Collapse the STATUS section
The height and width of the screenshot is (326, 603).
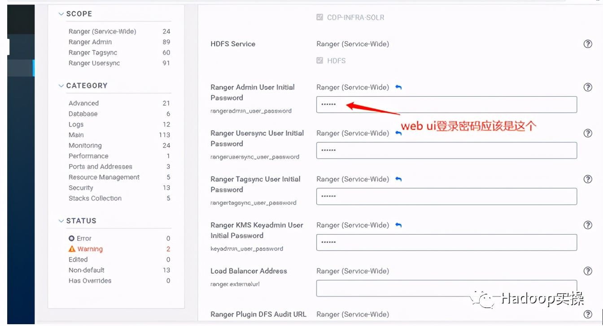click(x=61, y=220)
